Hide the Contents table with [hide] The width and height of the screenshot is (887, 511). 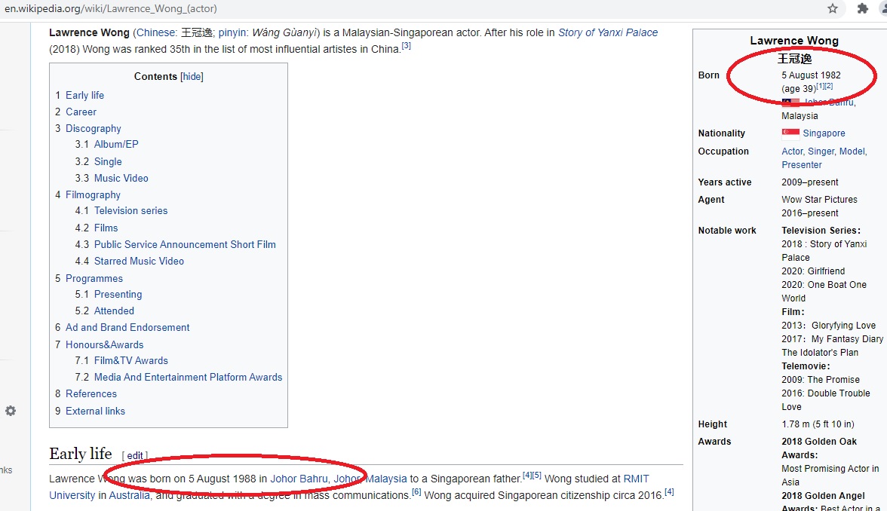click(x=192, y=76)
